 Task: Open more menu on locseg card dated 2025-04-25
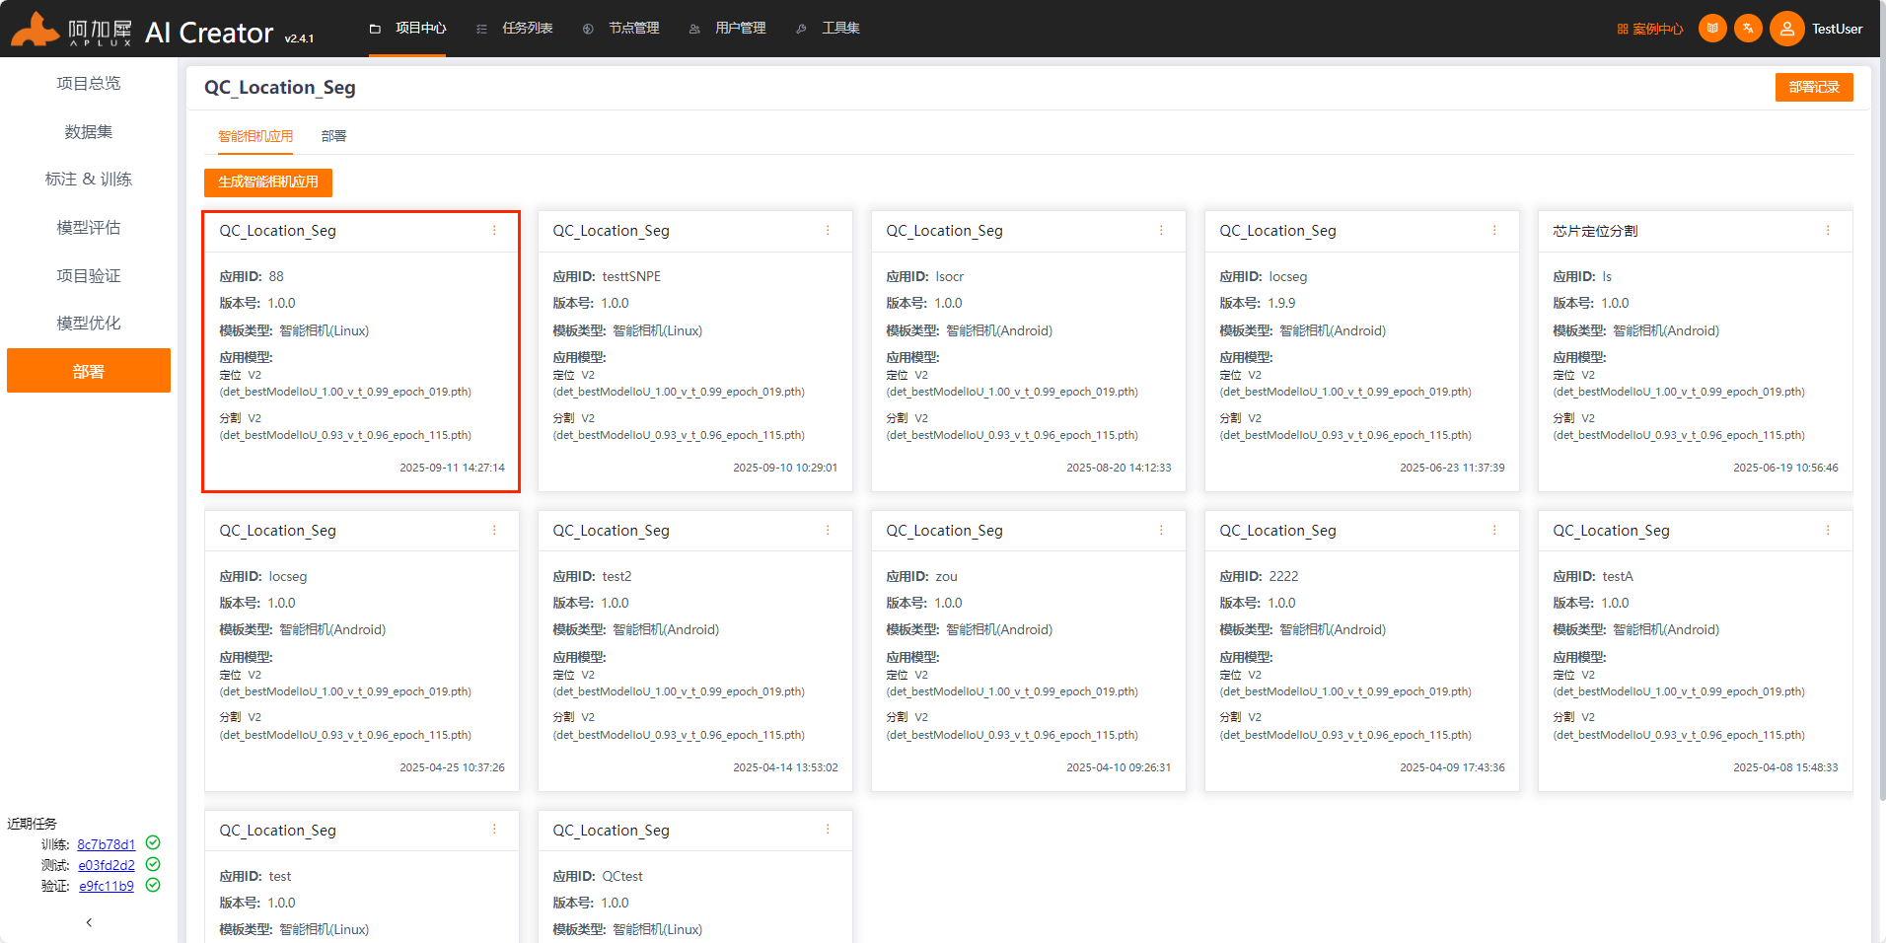tap(494, 530)
